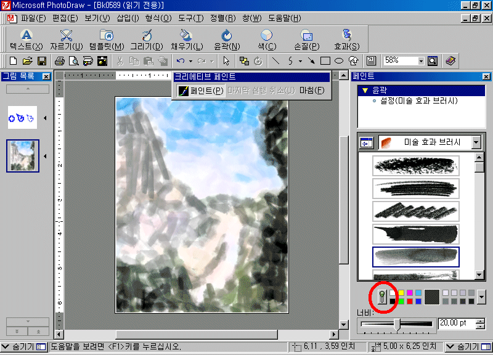Collapse the 윤곽 section in the Paint panel
Viewport: 493px width, 355px height.
[365, 90]
